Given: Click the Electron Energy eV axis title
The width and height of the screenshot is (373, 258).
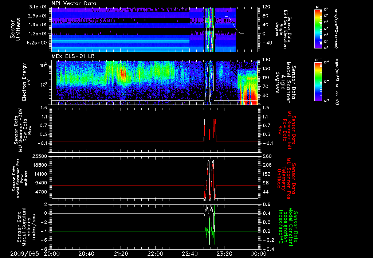Looking at the screenshot, I should pos(27,82).
